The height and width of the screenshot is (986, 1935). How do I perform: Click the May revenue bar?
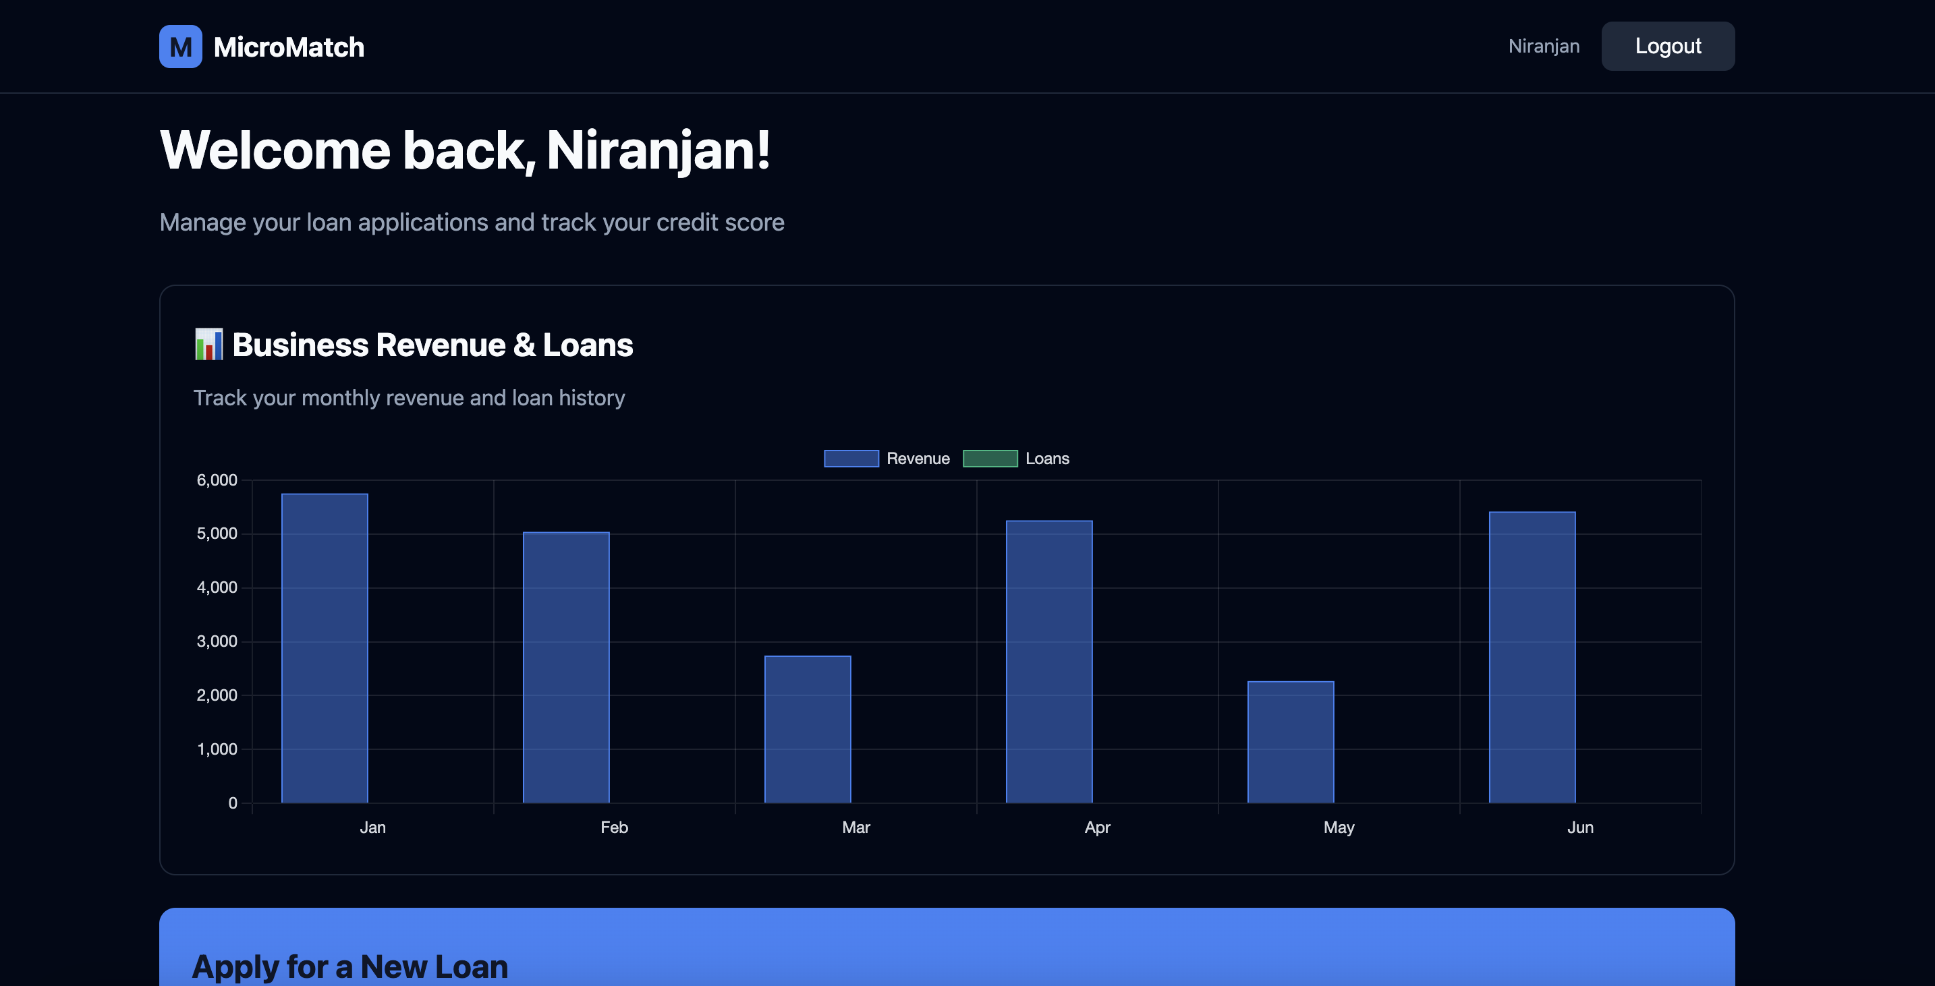(x=1291, y=742)
